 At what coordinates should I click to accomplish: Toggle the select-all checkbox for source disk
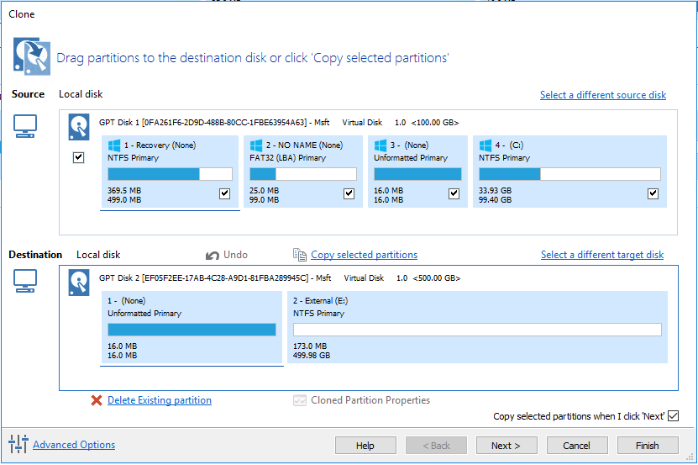click(x=79, y=157)
